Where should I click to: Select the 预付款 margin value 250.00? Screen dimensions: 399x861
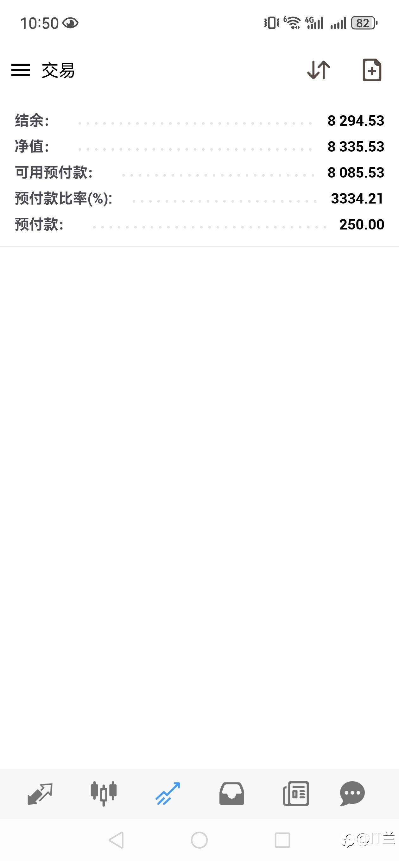362,224
